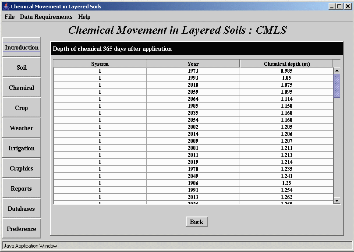This screenshot has height=252, width=354.
Task: Click the System cell in the 1973 row
Action: pyautogui.click(x=100, y=71)
